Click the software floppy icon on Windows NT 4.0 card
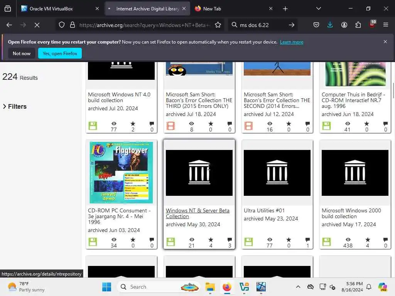 93,126
